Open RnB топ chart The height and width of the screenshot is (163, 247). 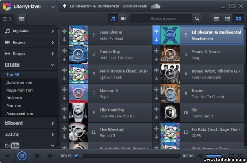click(x=29, y=98)
